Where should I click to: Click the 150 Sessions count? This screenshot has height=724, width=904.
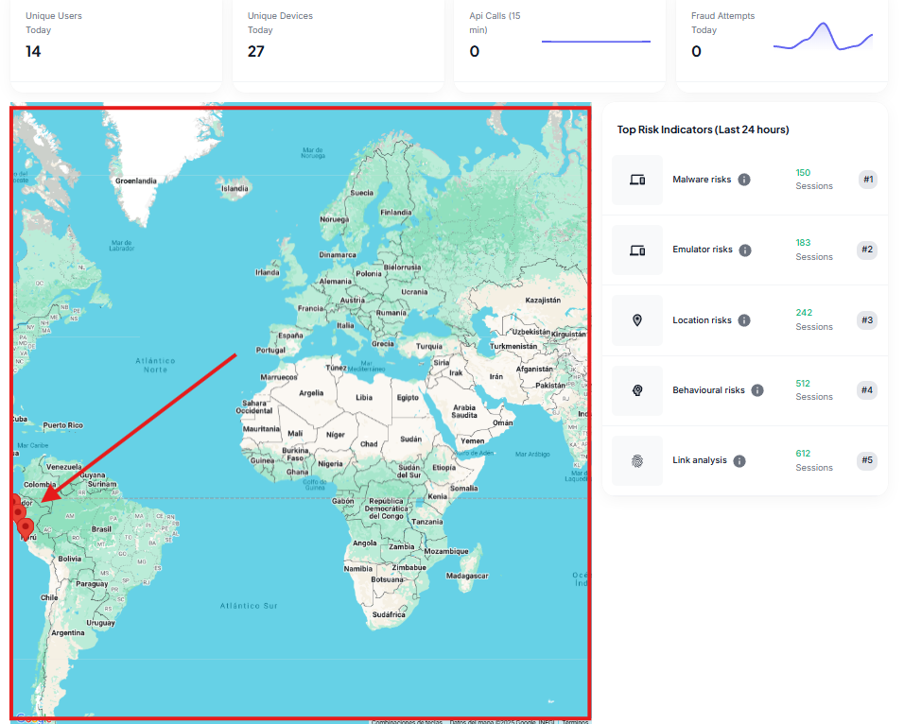tap(814, 180)
